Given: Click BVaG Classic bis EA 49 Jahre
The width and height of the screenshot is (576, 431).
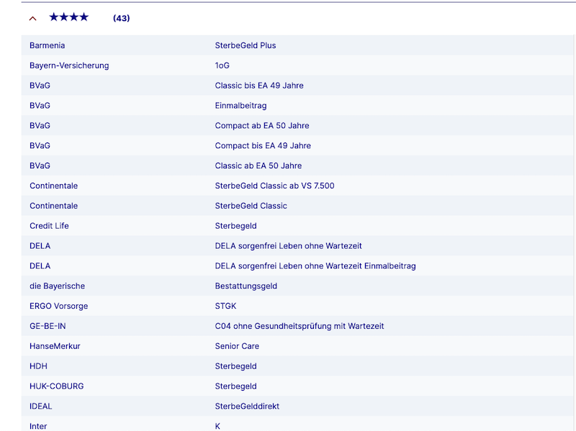Looking at the screenshot, I should [259, 85].
